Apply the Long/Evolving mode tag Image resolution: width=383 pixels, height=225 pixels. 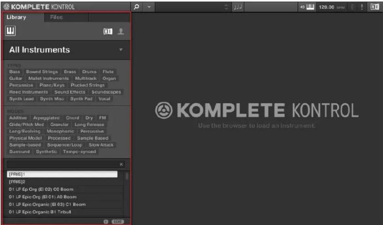coord(25,132)
